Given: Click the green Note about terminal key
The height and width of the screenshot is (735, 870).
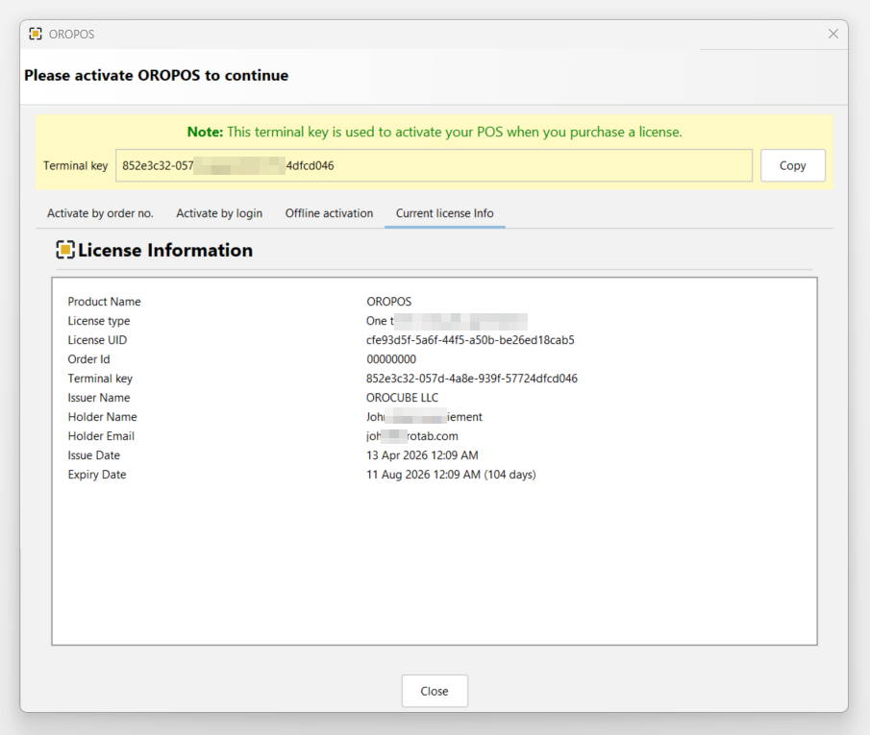Looking at the screenshot, I should click(x=435, y=132).
